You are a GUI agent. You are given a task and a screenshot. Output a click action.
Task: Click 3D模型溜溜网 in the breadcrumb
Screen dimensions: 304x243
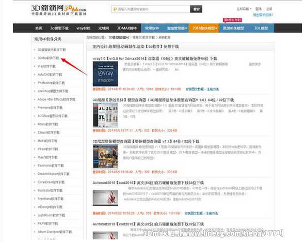(x=119, y=38)
